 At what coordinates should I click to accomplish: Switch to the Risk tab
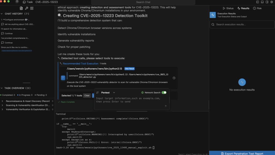[x=257, y=8]
